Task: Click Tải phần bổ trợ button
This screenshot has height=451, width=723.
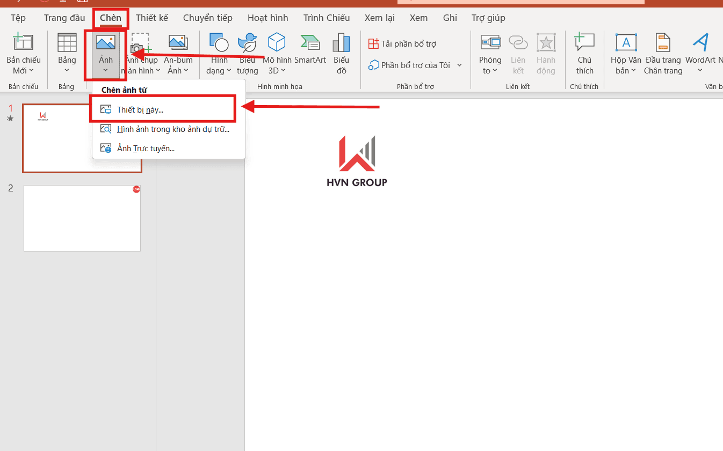Action: pyautogui.click(x=402, y=44)
